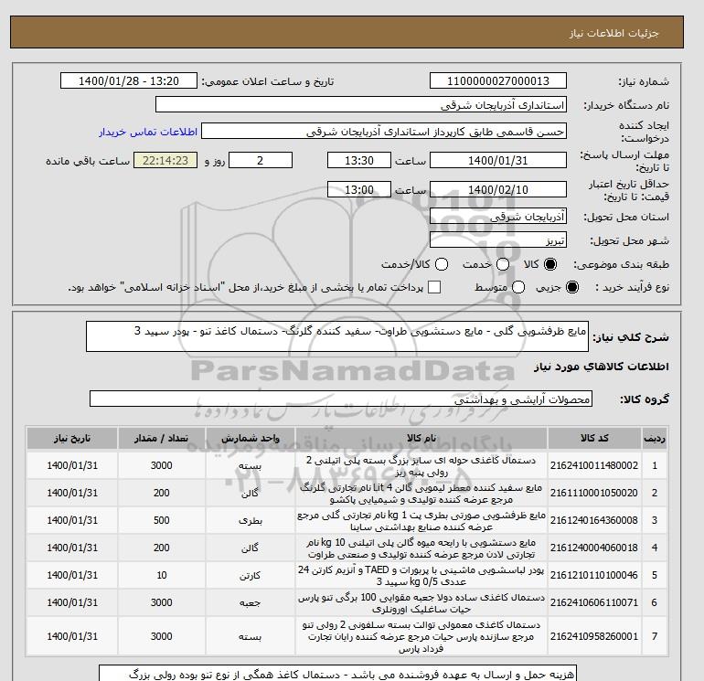Select product code 216241001148​0002

(x=594, y=465)
